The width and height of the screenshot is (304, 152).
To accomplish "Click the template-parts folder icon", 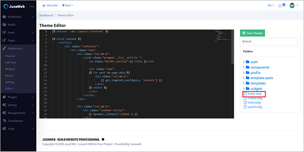I will [248, 78].
